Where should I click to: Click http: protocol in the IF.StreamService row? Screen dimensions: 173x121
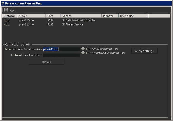click(7, 24)
